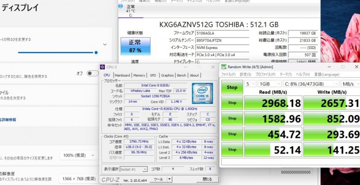Click the CrystalDiskMark bottom status bar field
Viewport: 360px width, 185px height.
point(291,162)
